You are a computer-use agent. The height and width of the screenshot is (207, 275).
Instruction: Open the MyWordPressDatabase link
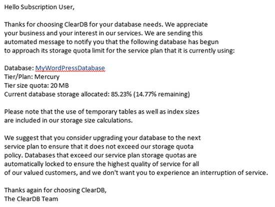coord(70,68)
